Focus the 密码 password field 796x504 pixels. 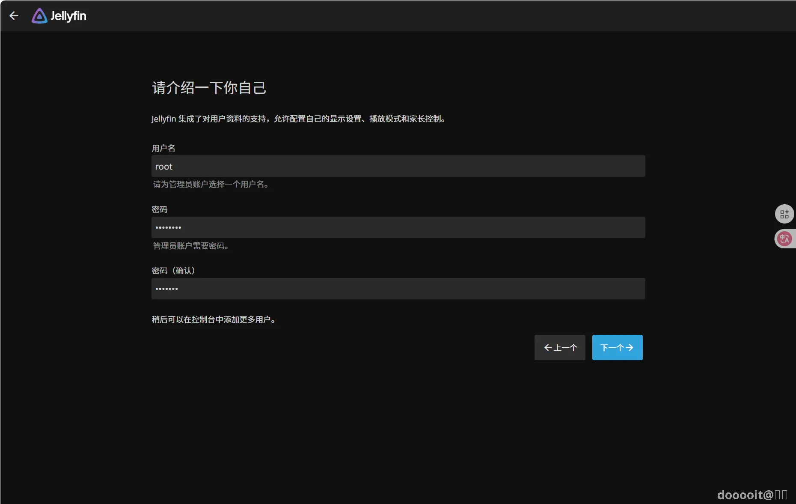[398, 227]
